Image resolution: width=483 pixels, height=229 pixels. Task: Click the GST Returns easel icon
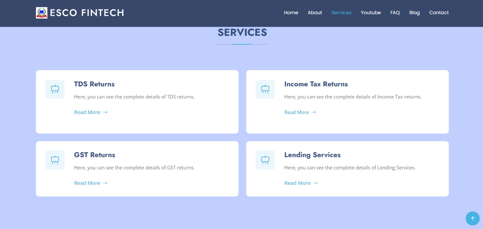click(55, 160)
